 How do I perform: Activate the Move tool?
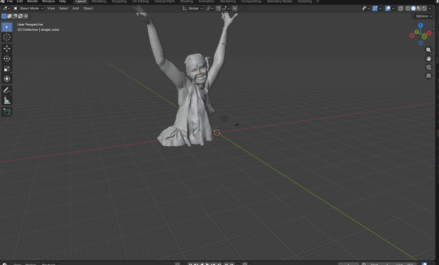pos(7,49)
